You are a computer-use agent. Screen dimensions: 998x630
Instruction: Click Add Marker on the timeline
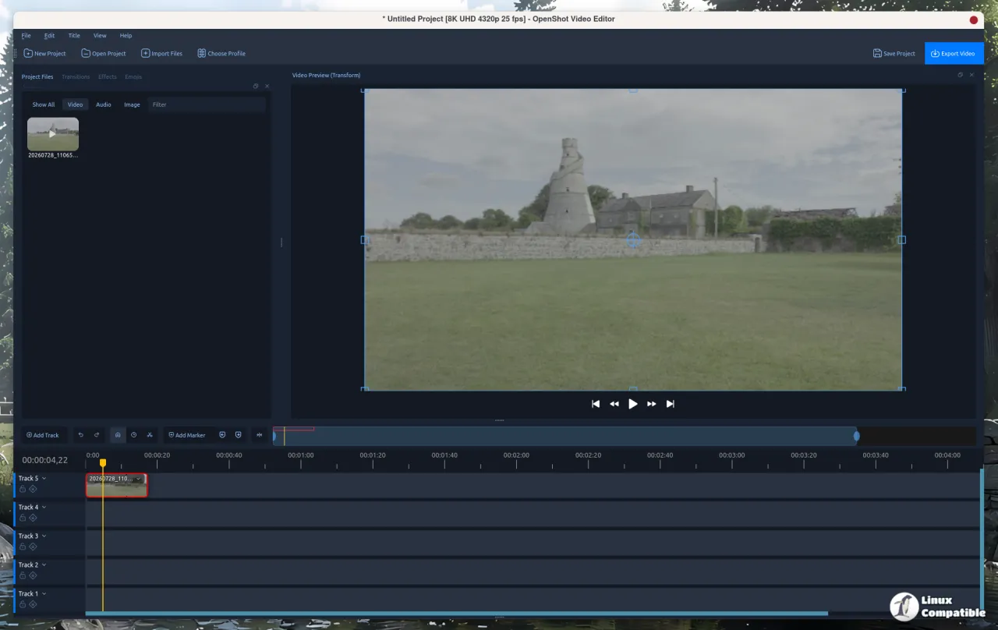point(187,435)
